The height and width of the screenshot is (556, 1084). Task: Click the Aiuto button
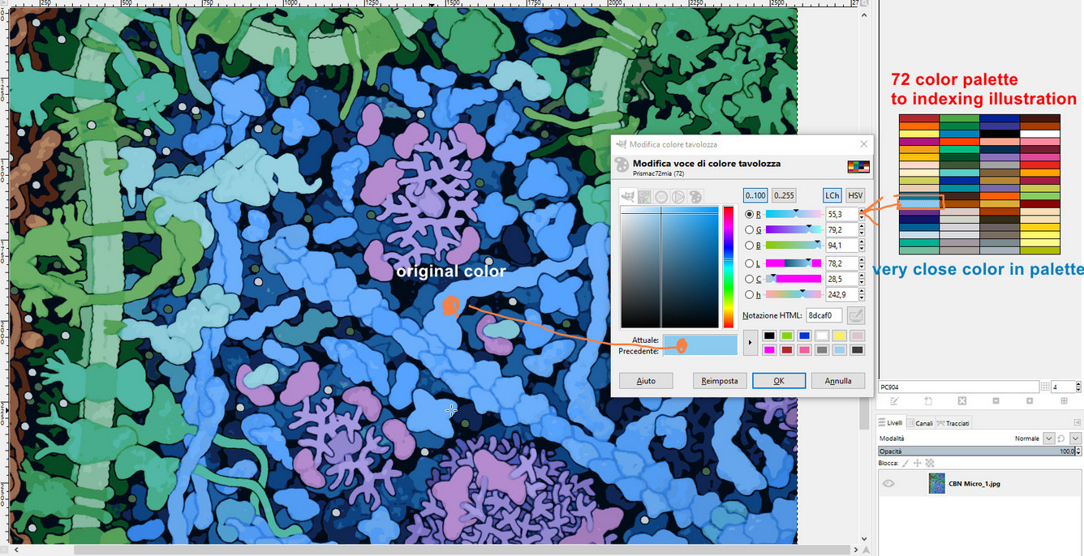click(x=646, y=380)
